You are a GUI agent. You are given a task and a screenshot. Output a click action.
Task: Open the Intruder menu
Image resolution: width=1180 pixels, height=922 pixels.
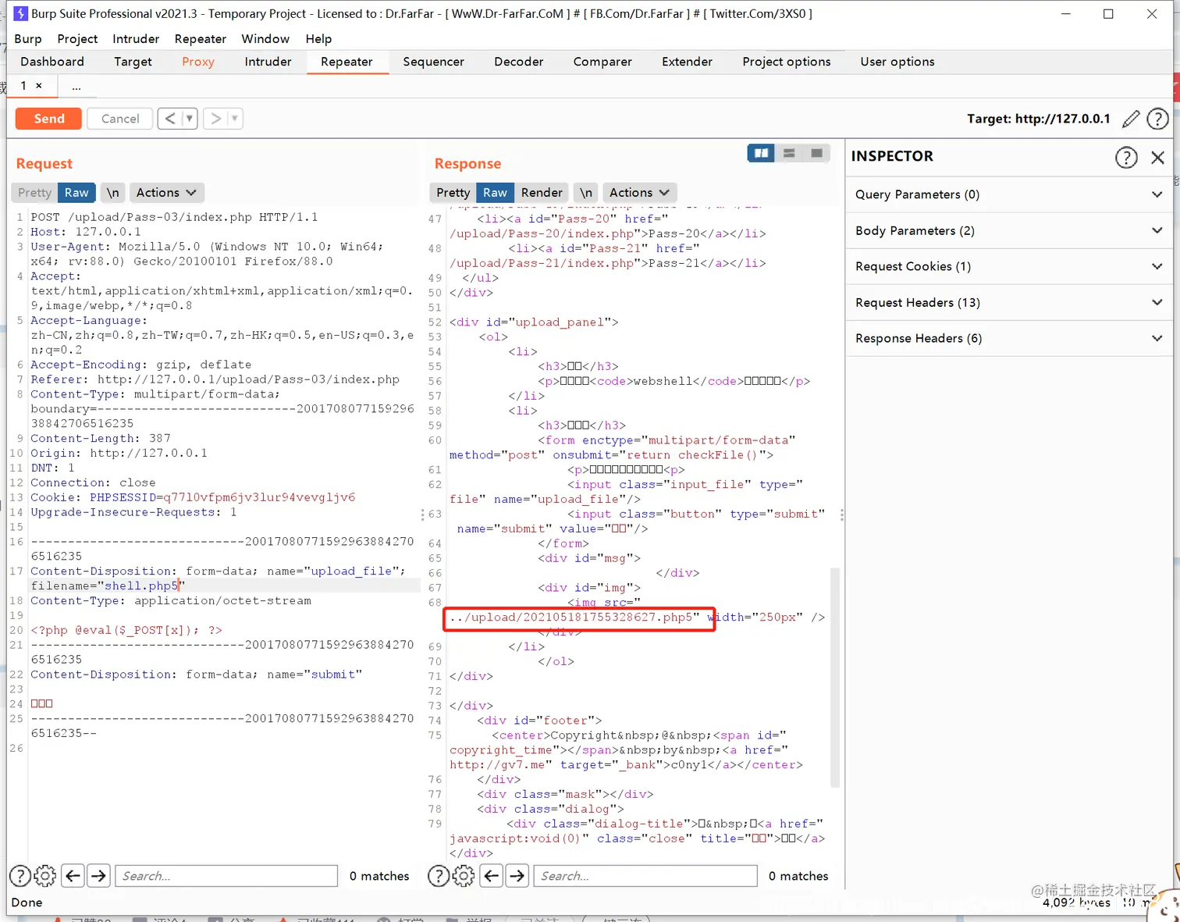(x=136, y=39)
